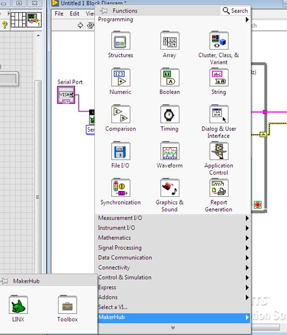Open the Report Generation palette
Viewport: 287px width, 335px height.
(x=219, y=187)
